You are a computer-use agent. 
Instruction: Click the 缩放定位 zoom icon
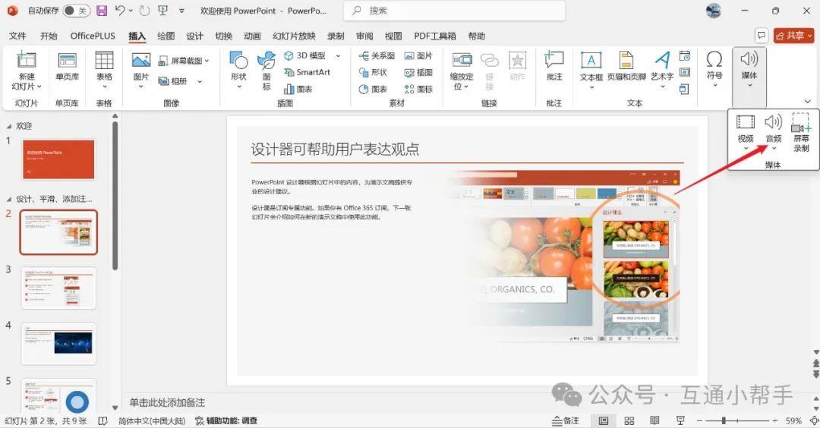coord(462,60)
